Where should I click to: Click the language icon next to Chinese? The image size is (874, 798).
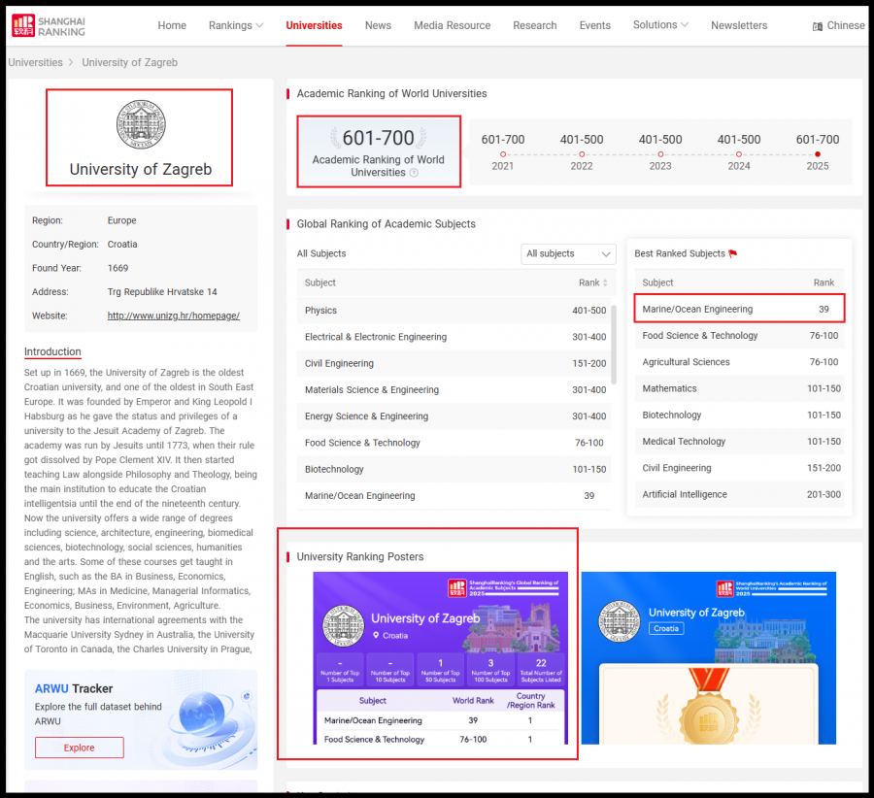[x=818, y=26]
